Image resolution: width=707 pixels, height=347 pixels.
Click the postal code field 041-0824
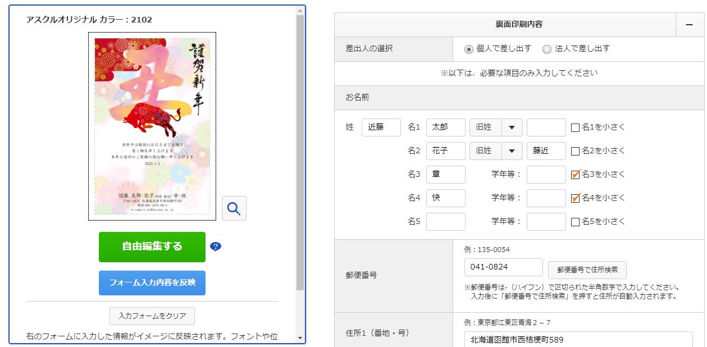pyautogui.click(x=503, y=267)
